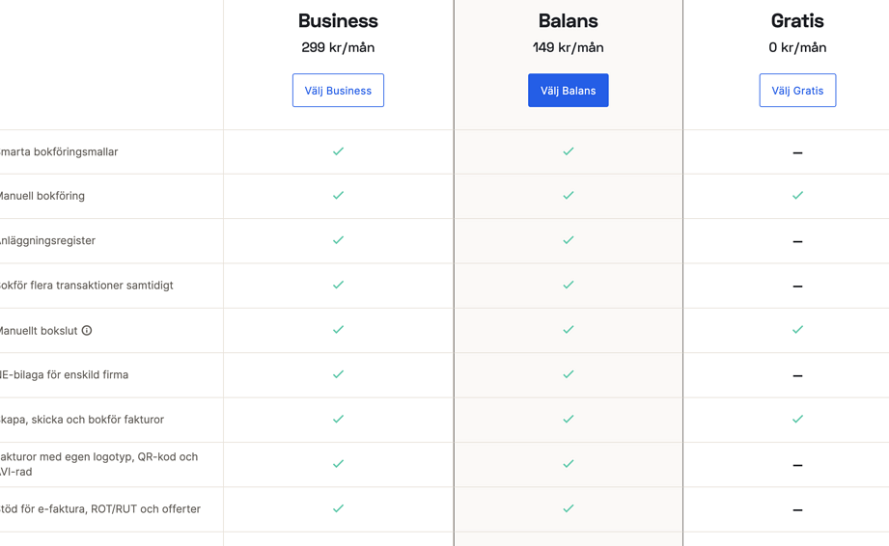
Task: Choose the Välj Gratis plan button
Action: 797,90
